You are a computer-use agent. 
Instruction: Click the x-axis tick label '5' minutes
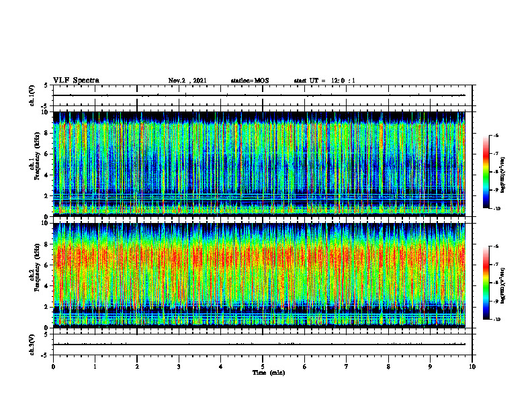click(263, 367)
